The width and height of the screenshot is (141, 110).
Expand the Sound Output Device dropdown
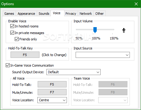74,72
